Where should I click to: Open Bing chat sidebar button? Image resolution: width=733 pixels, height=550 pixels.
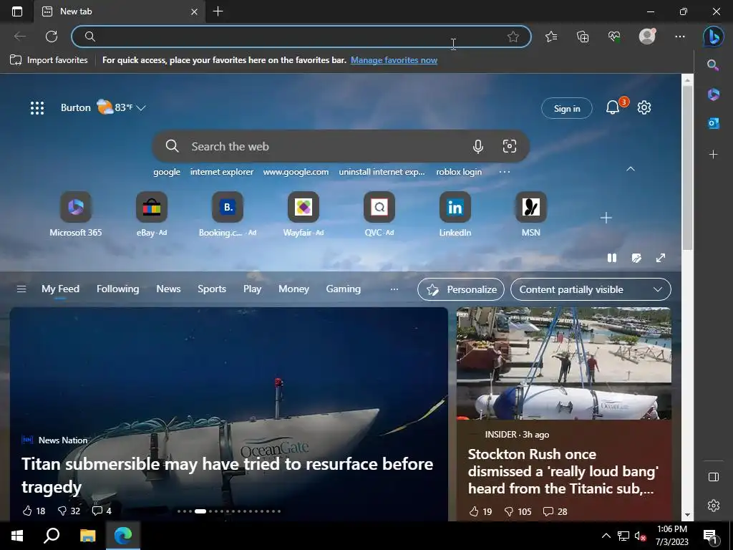pos(714,37)
